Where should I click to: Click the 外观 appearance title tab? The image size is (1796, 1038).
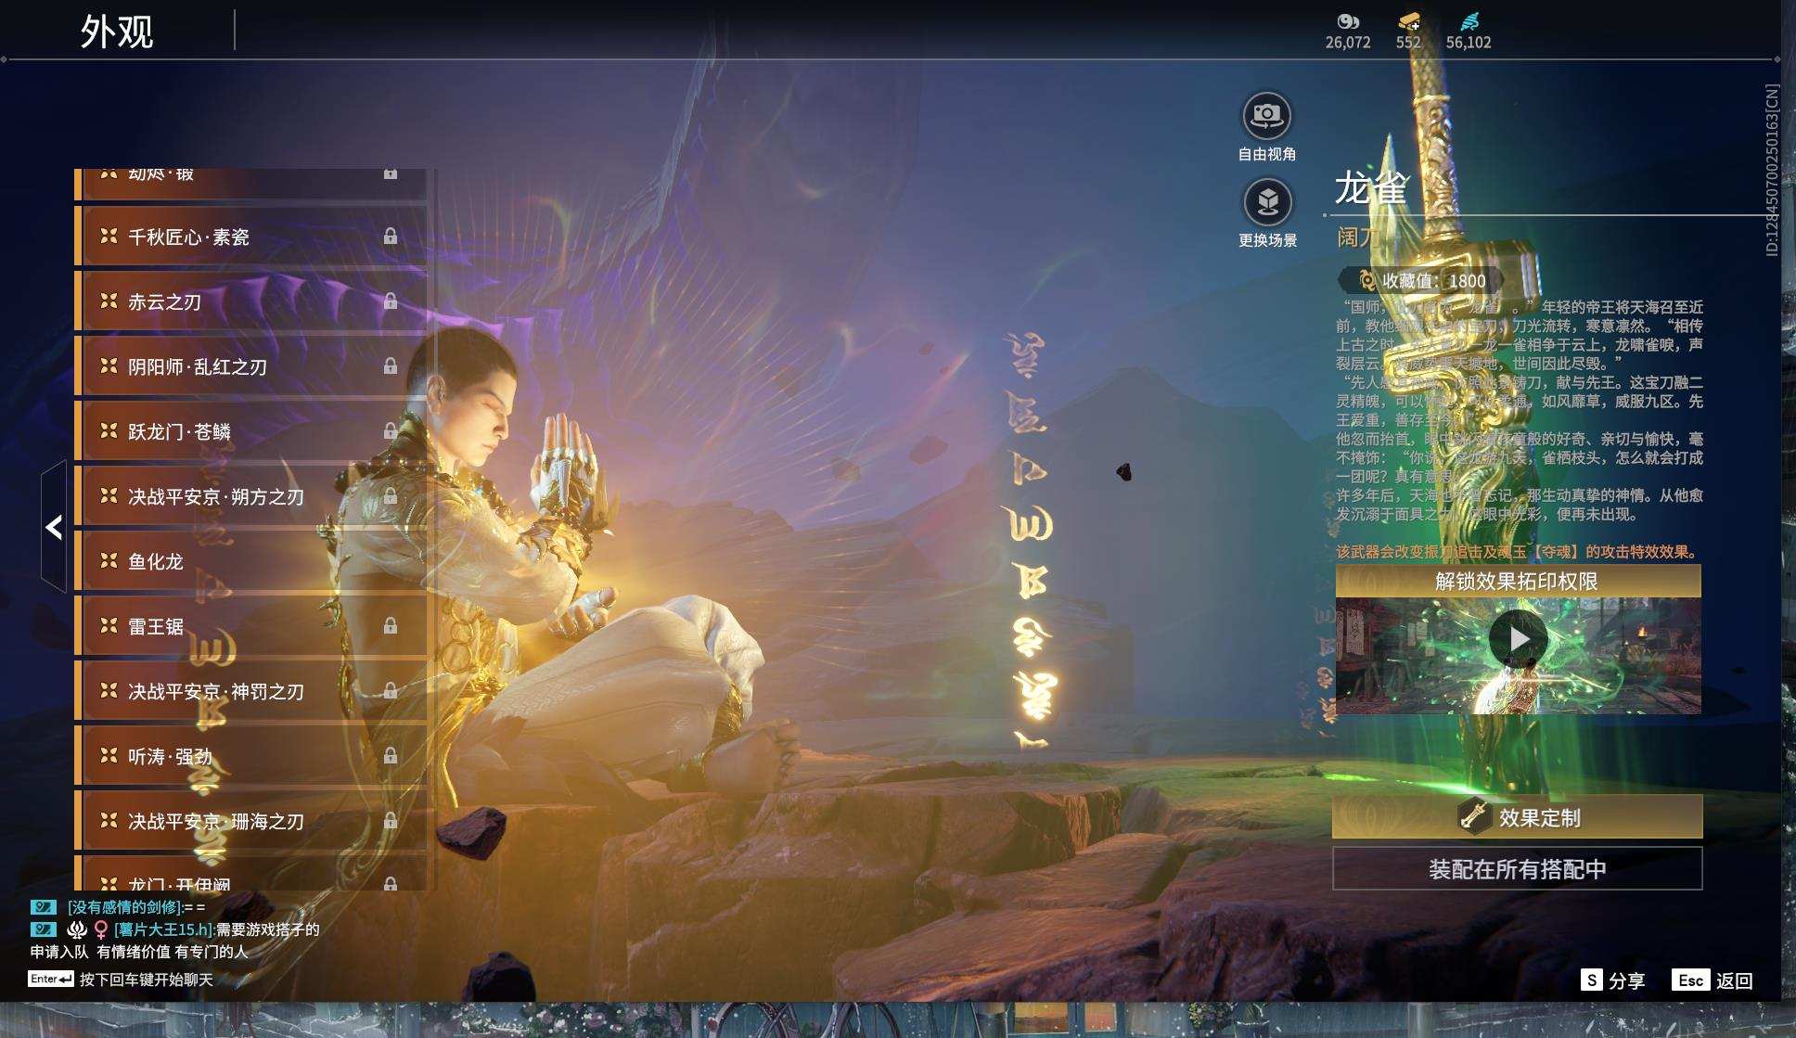point(117,32)
